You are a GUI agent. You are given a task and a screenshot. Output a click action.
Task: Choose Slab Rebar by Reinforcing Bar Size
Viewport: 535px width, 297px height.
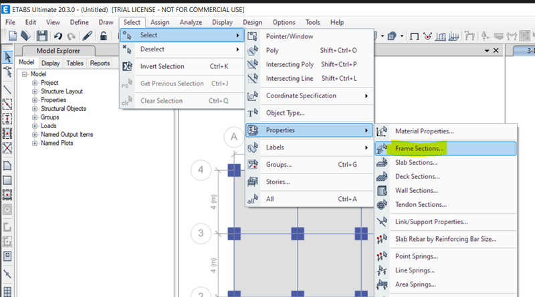pyautogui.click(x=445, y=239)
